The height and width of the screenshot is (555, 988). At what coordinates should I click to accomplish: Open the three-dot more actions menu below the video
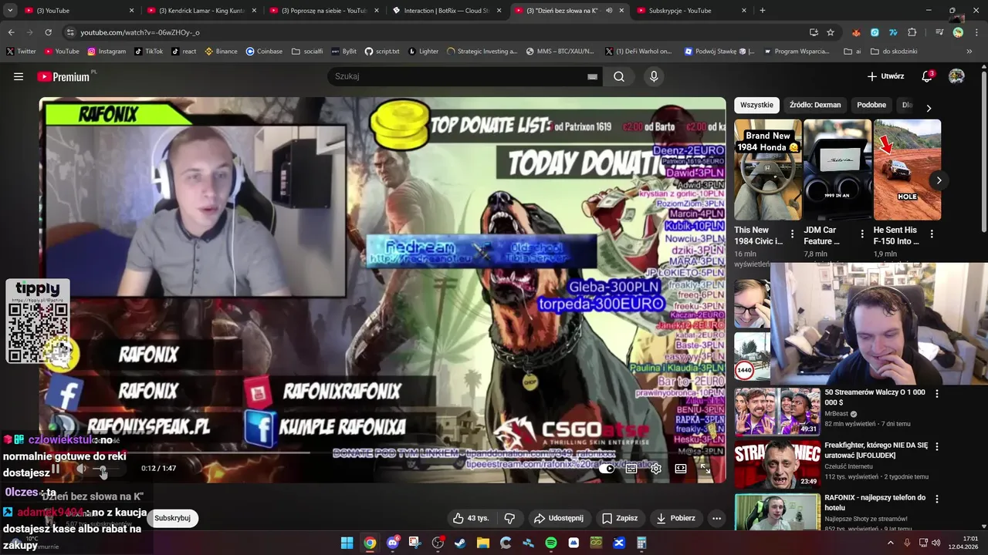coord(716,518)
